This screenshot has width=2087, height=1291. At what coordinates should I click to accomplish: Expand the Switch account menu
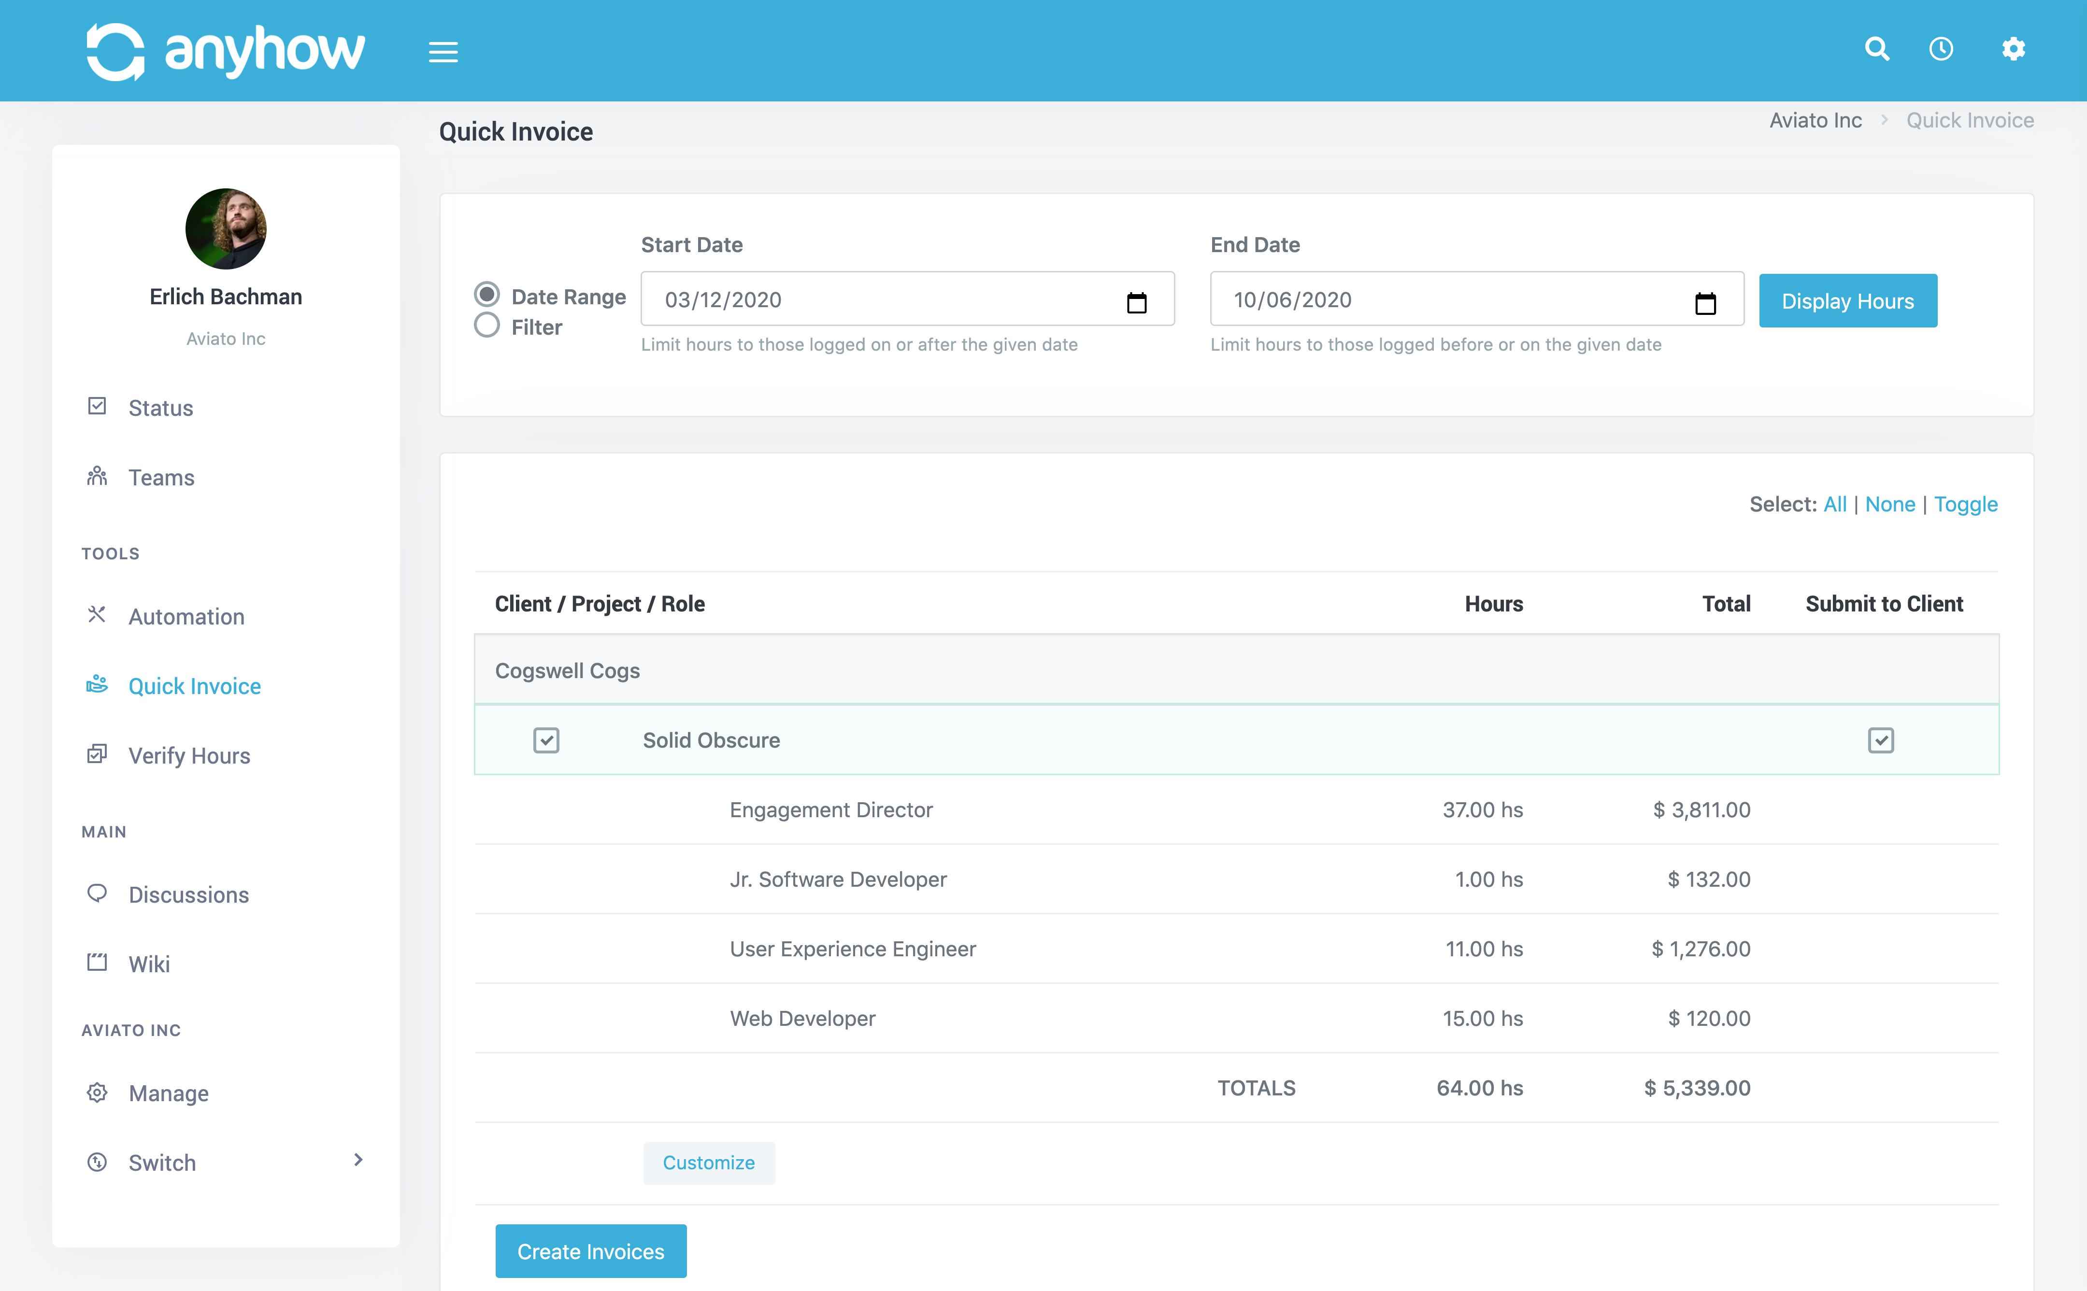358,1160
